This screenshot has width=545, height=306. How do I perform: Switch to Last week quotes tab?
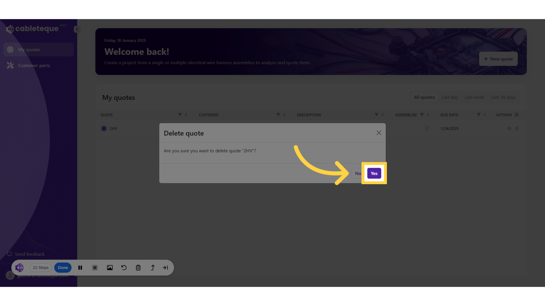[x=474, y=97]
